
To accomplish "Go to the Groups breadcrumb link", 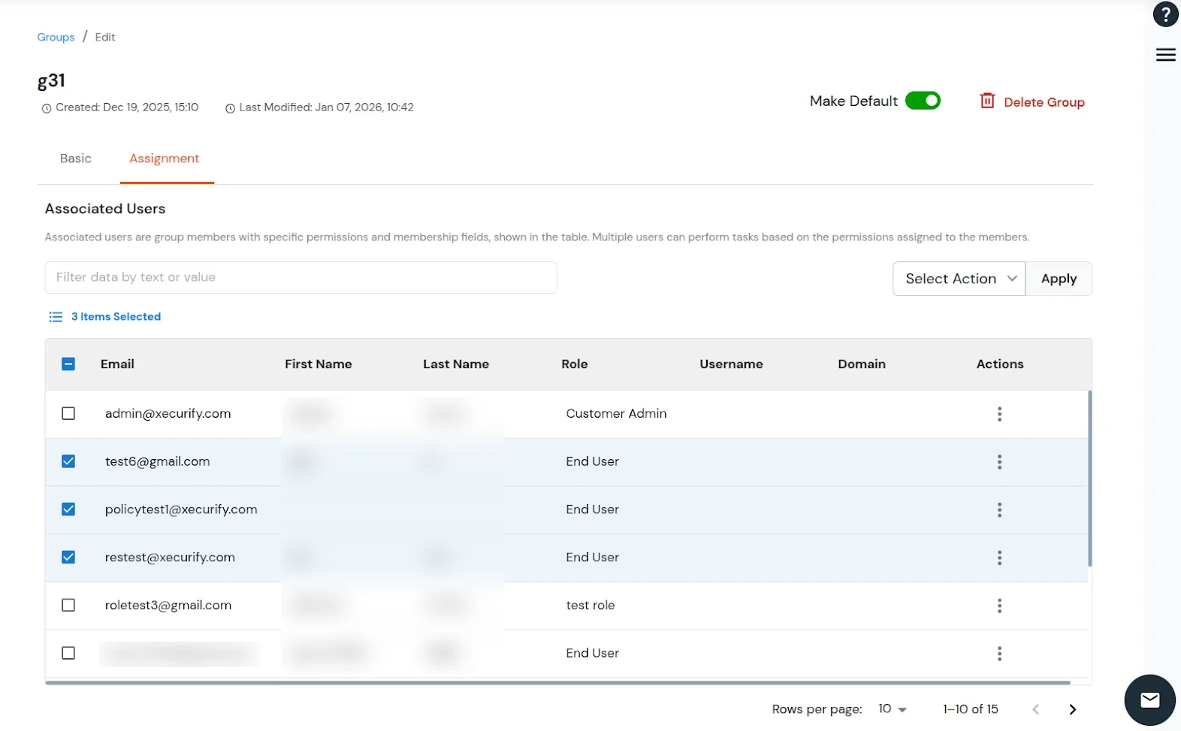I will pos(56,37).
